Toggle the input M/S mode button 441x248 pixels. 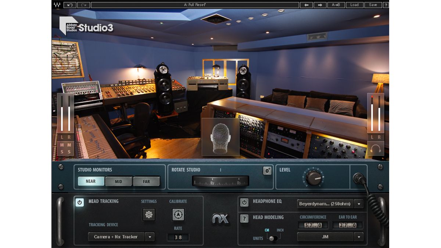(66, 148)
